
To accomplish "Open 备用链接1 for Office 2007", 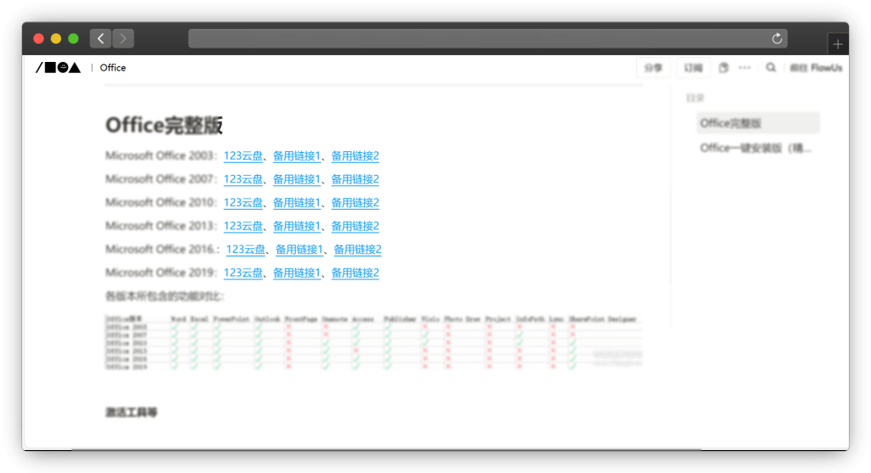I will [297, 179].
